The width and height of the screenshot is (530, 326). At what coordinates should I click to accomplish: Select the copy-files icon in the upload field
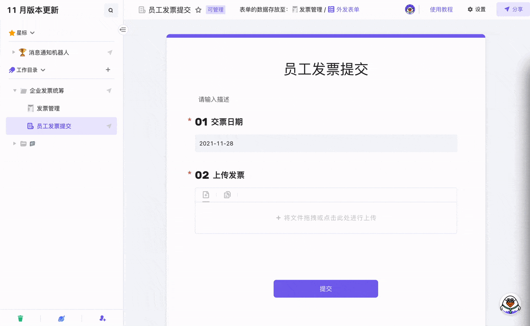point(227,195)
